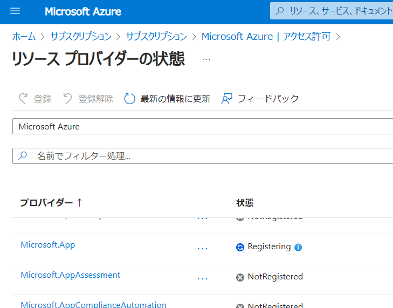Click 最新の情報に更新 button label
Viewport: 393px width, 308px height.
click(x=175, y=99)
